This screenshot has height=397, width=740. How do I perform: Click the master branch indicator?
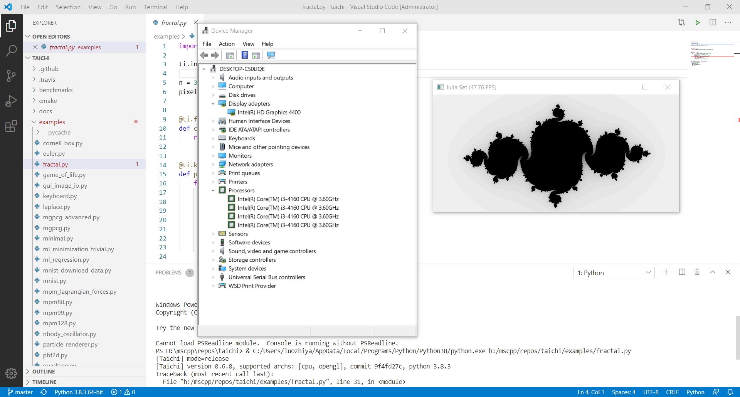pos(20,392)
